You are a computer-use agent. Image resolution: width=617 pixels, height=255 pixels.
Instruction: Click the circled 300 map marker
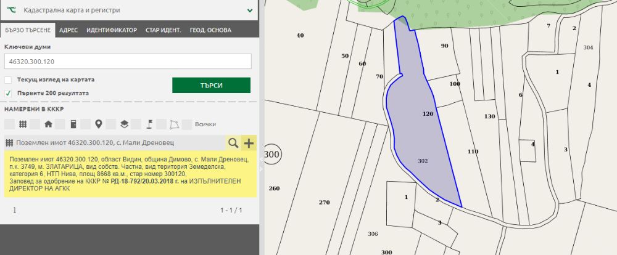270,154
